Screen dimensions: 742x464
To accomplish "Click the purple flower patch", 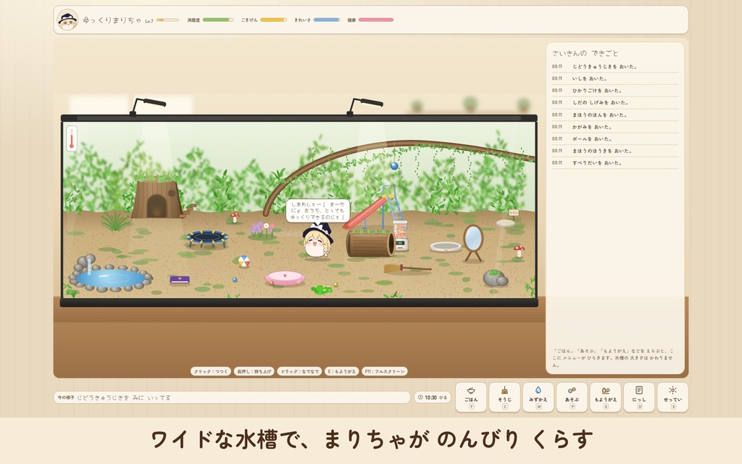I will 262,229.
